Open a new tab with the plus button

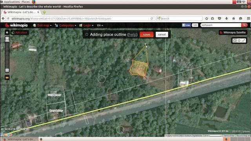tap(44, 12)
